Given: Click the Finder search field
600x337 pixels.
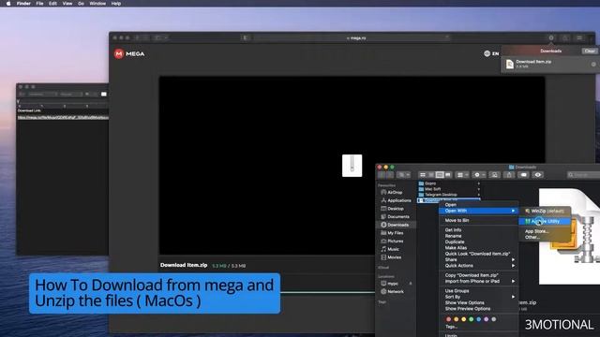Looking at the screenshot, I should [583, 175].
